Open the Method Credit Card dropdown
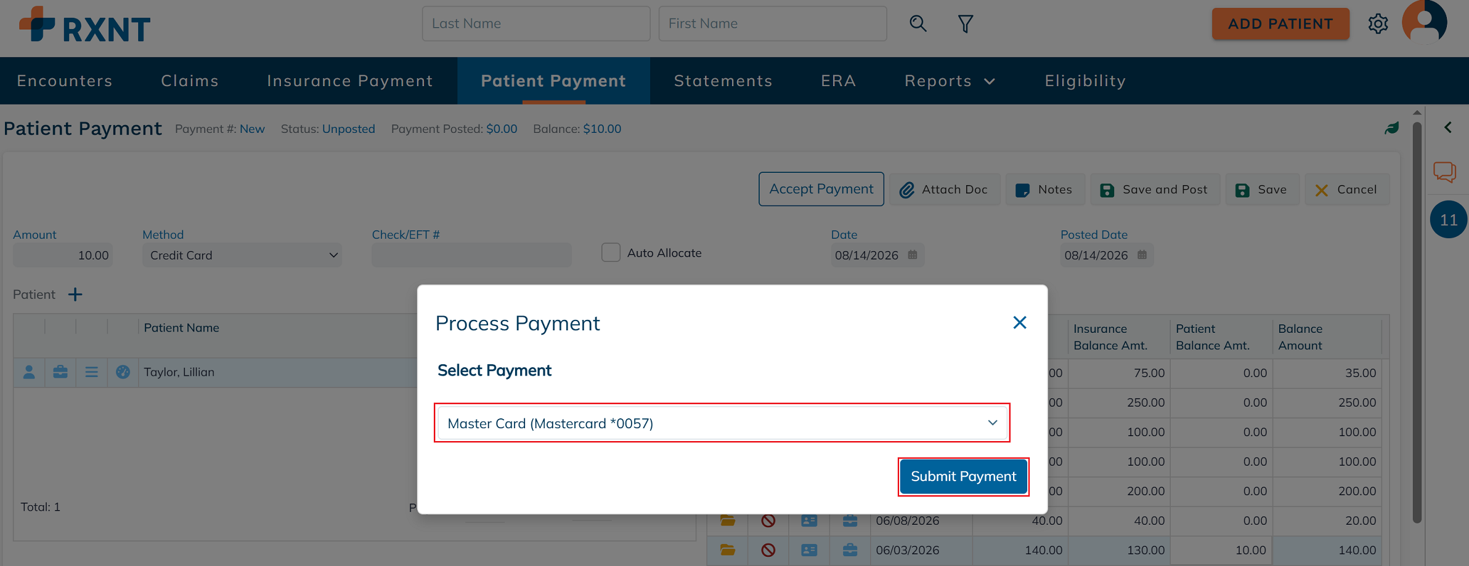This screenshot has width=1469, height=566. [242, 255]
